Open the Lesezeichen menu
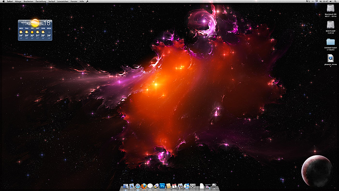The height and width of the screenshot is (191, 339). pos(62,1)
